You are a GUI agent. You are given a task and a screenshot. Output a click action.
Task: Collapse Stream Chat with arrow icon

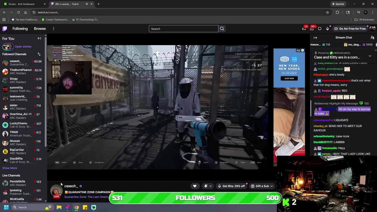click(x=315, y=37)
